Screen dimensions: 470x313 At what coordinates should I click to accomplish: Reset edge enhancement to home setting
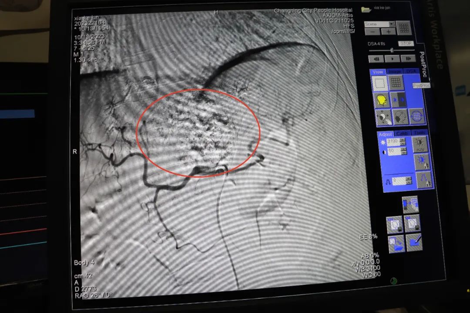point(424,180)
